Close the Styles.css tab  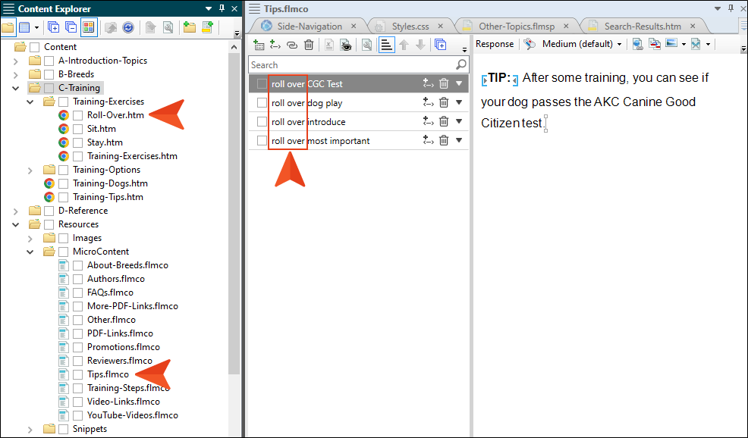click(440, 27)
